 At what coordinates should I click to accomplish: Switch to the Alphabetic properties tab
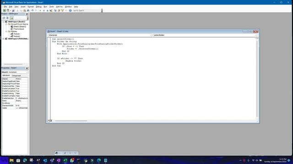(x=6, y=76)
